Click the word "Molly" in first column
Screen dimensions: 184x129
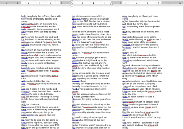pyautogui.click(x=24, y=19)
